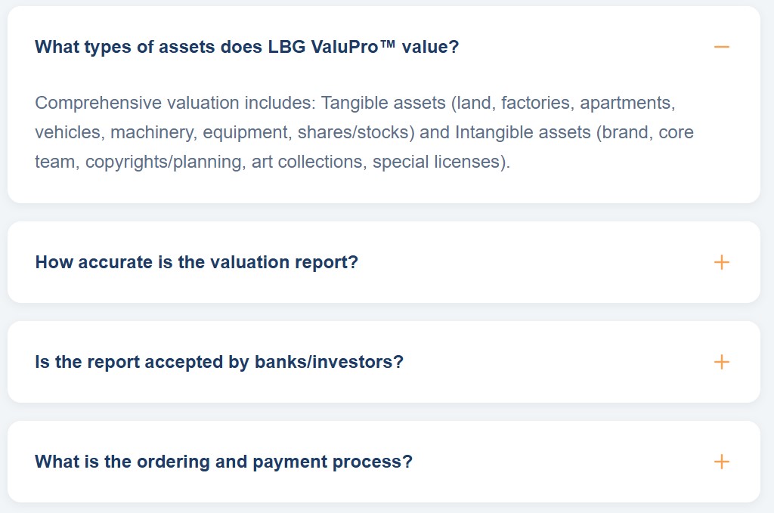Expand "Is the report accepted by banks/investors?"
Screen dimensions: 774x513
coord(219,362)
